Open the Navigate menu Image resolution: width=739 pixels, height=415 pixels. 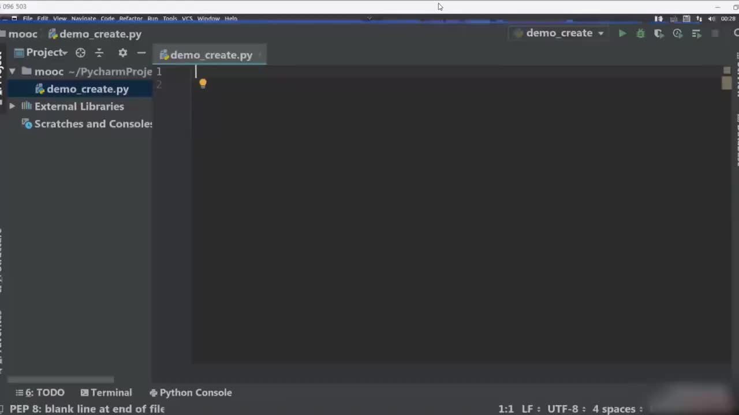[x=84, y=18]
